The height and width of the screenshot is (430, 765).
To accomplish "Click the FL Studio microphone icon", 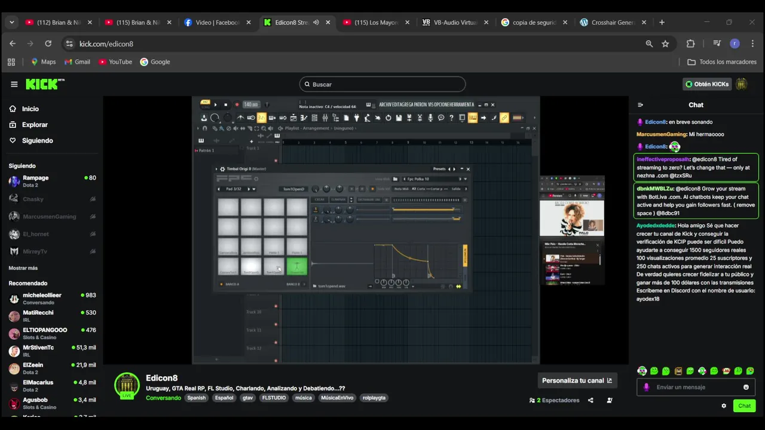I will 430,118.
